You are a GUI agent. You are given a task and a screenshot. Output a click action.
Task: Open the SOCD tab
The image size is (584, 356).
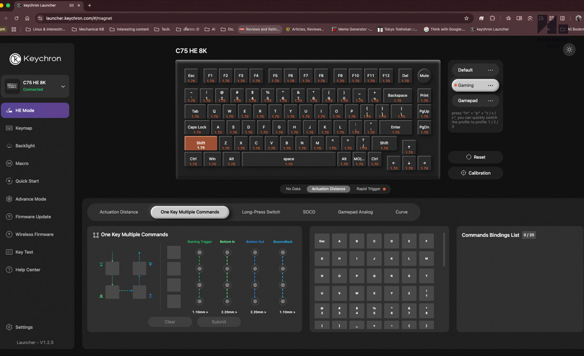click(x=309, y=211)
